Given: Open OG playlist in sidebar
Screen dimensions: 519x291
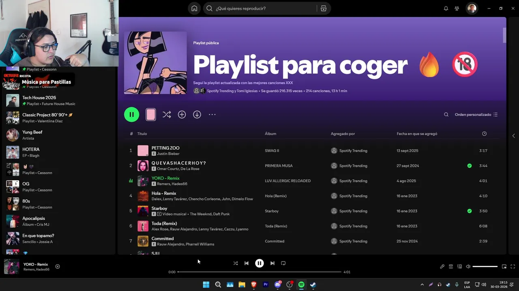Looking at the screenshot, I should (59, 187).
